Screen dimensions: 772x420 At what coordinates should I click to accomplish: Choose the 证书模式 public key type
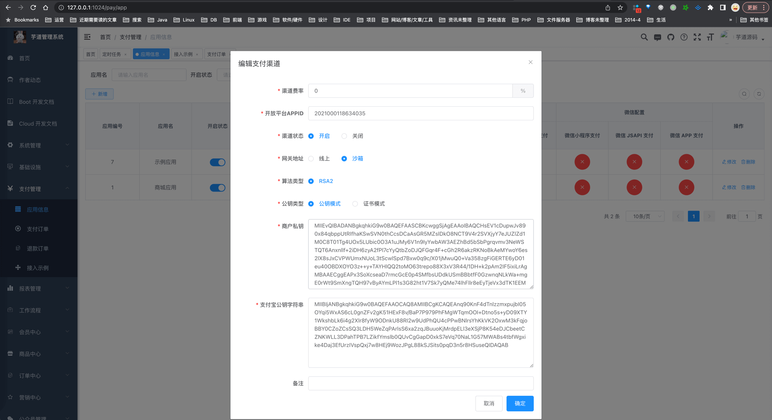click(355, 204)
